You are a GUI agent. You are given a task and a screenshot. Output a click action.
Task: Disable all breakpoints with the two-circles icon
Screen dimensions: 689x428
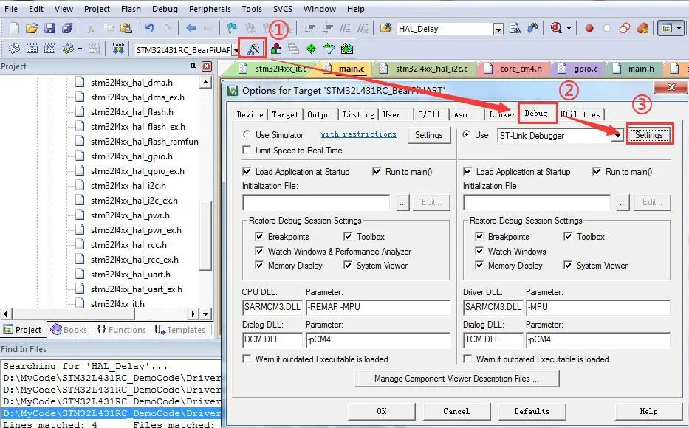point(625,29)
